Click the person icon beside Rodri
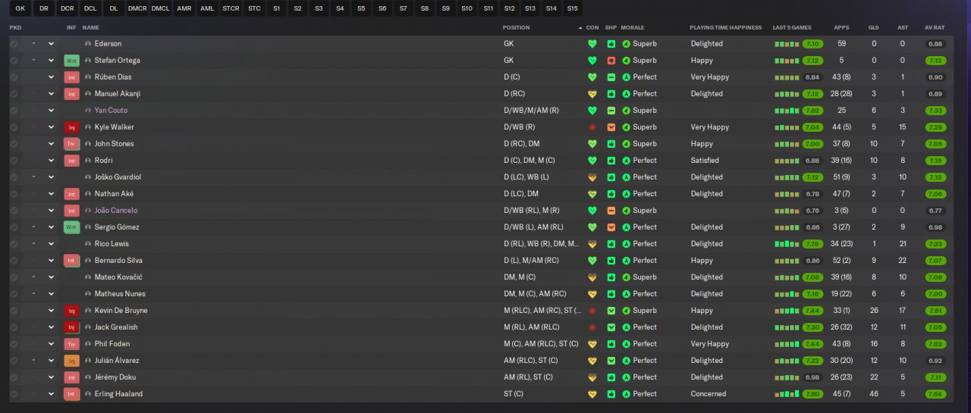 [x=88, y=161]
